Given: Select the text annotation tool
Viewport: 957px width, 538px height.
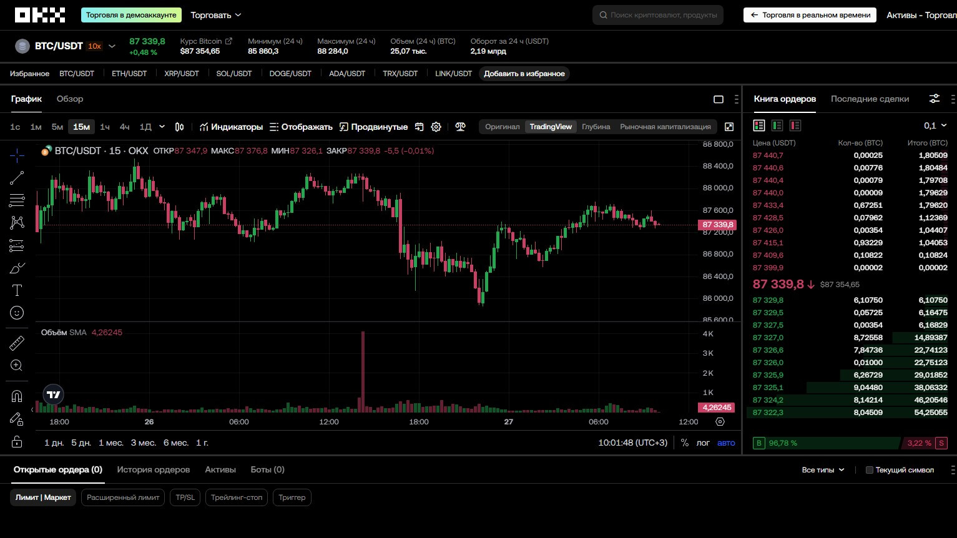Looking at the screenshot, I should [x=17, y=290].
